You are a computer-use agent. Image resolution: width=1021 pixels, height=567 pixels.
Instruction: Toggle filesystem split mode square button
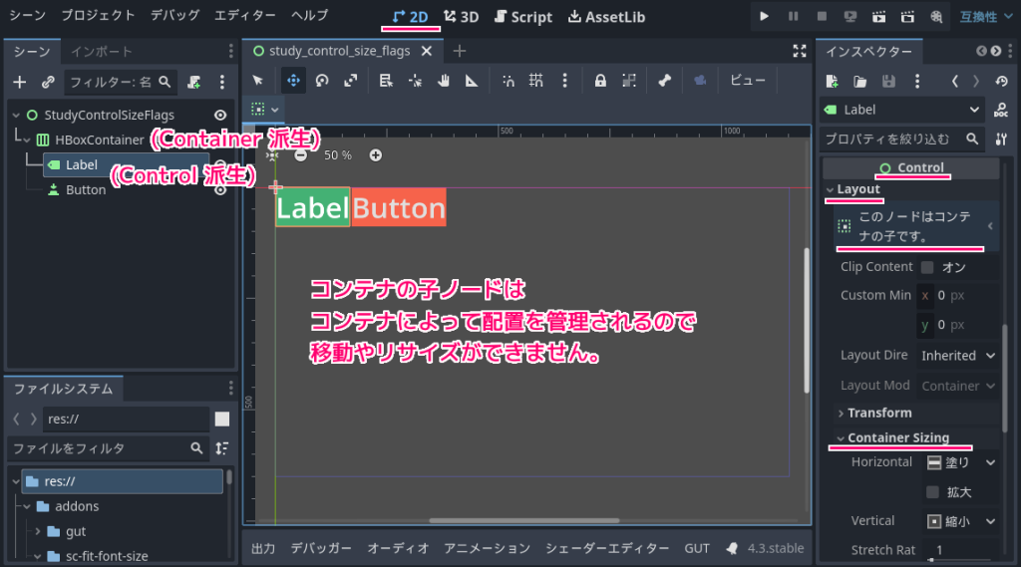point(222,420)
